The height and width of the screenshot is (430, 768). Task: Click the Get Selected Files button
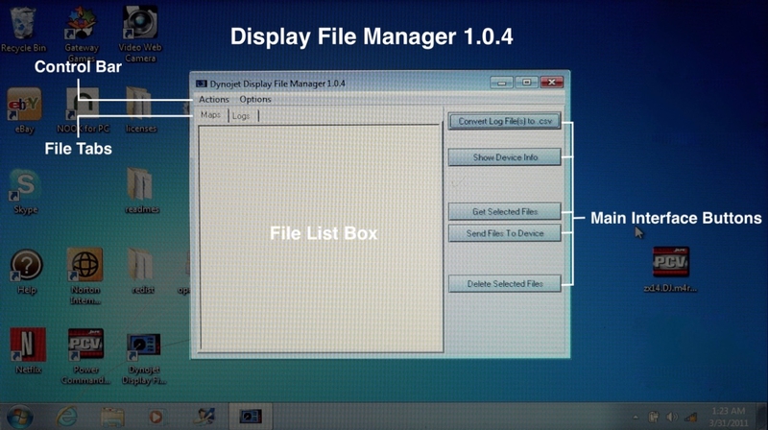point(504,211)
